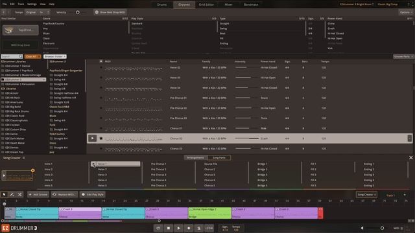
Task: Toggle EZX Americana library checkbox
Action: (x=3, y=102)
